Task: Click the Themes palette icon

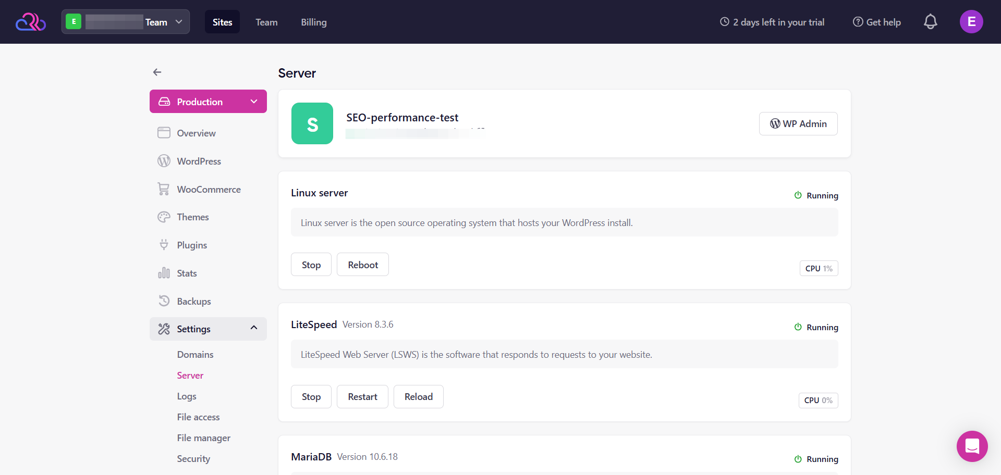Action: 164,217
